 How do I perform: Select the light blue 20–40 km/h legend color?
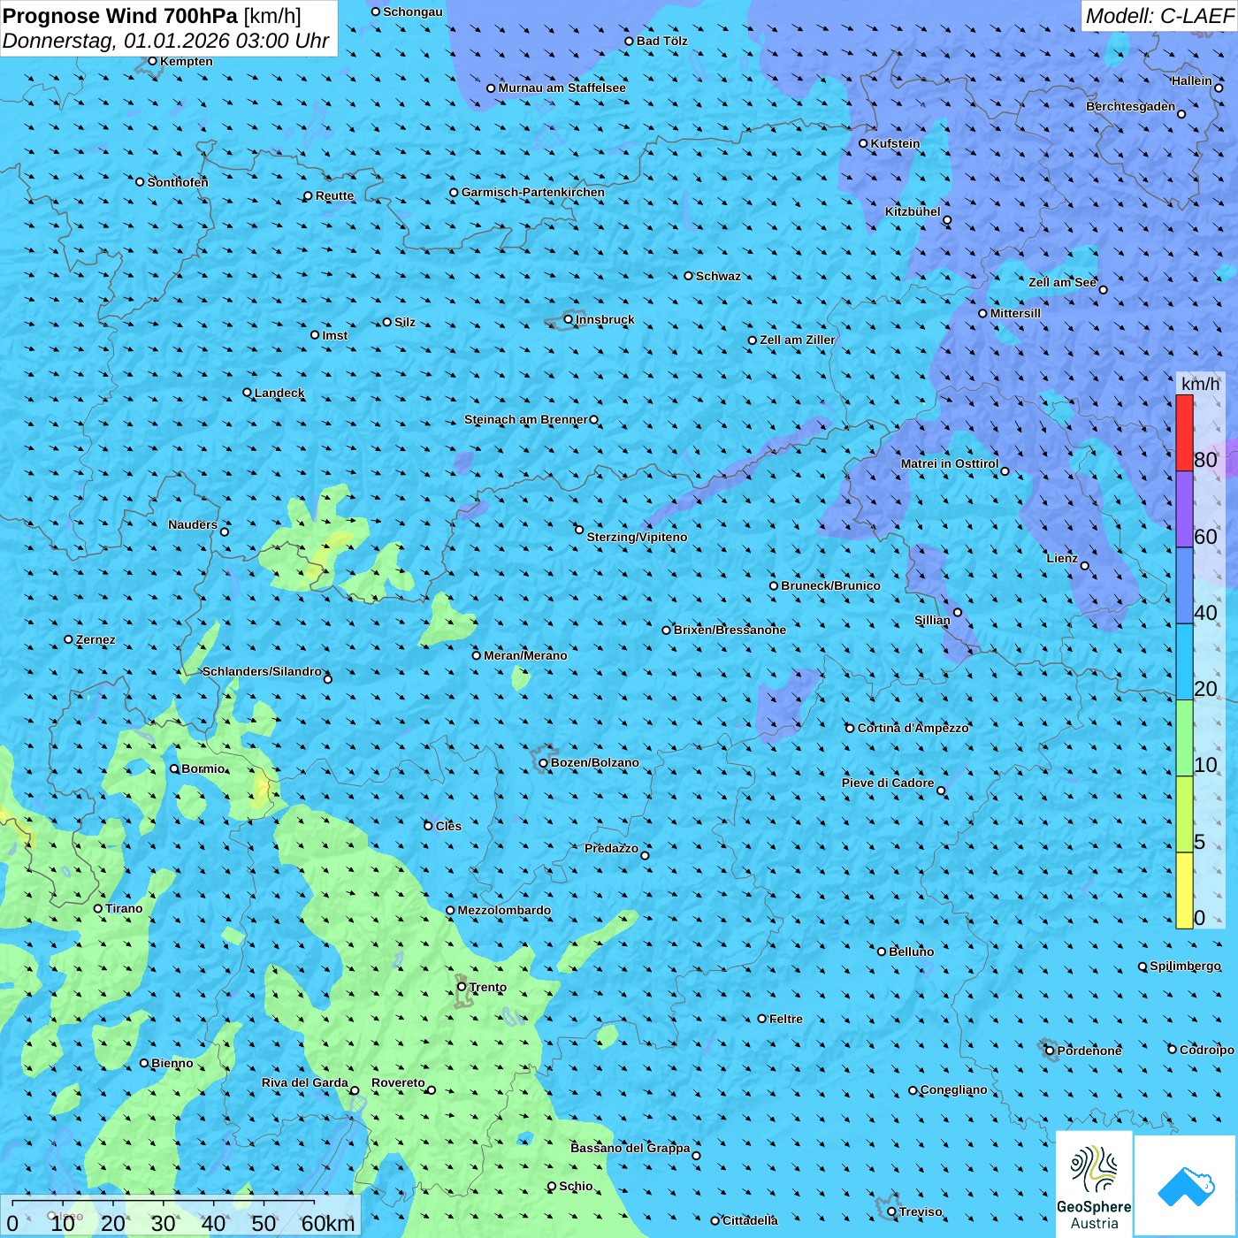point(1184,662)
